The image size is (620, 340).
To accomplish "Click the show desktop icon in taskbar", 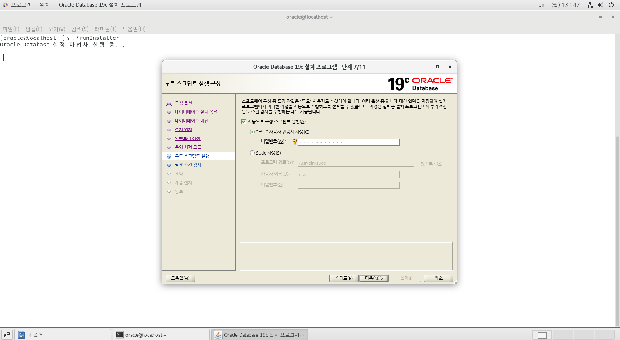I will (7, 335).
